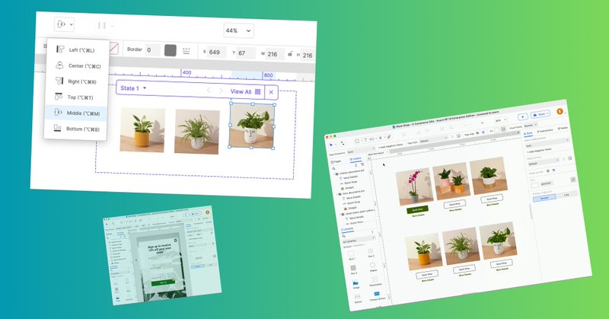Choose Bottom align from the align menu

[x=75, y=129]
